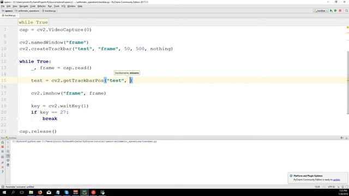Close the trackbar.py editor tab
This screenshot has height=196, width=349.
[x=17, y=16]
